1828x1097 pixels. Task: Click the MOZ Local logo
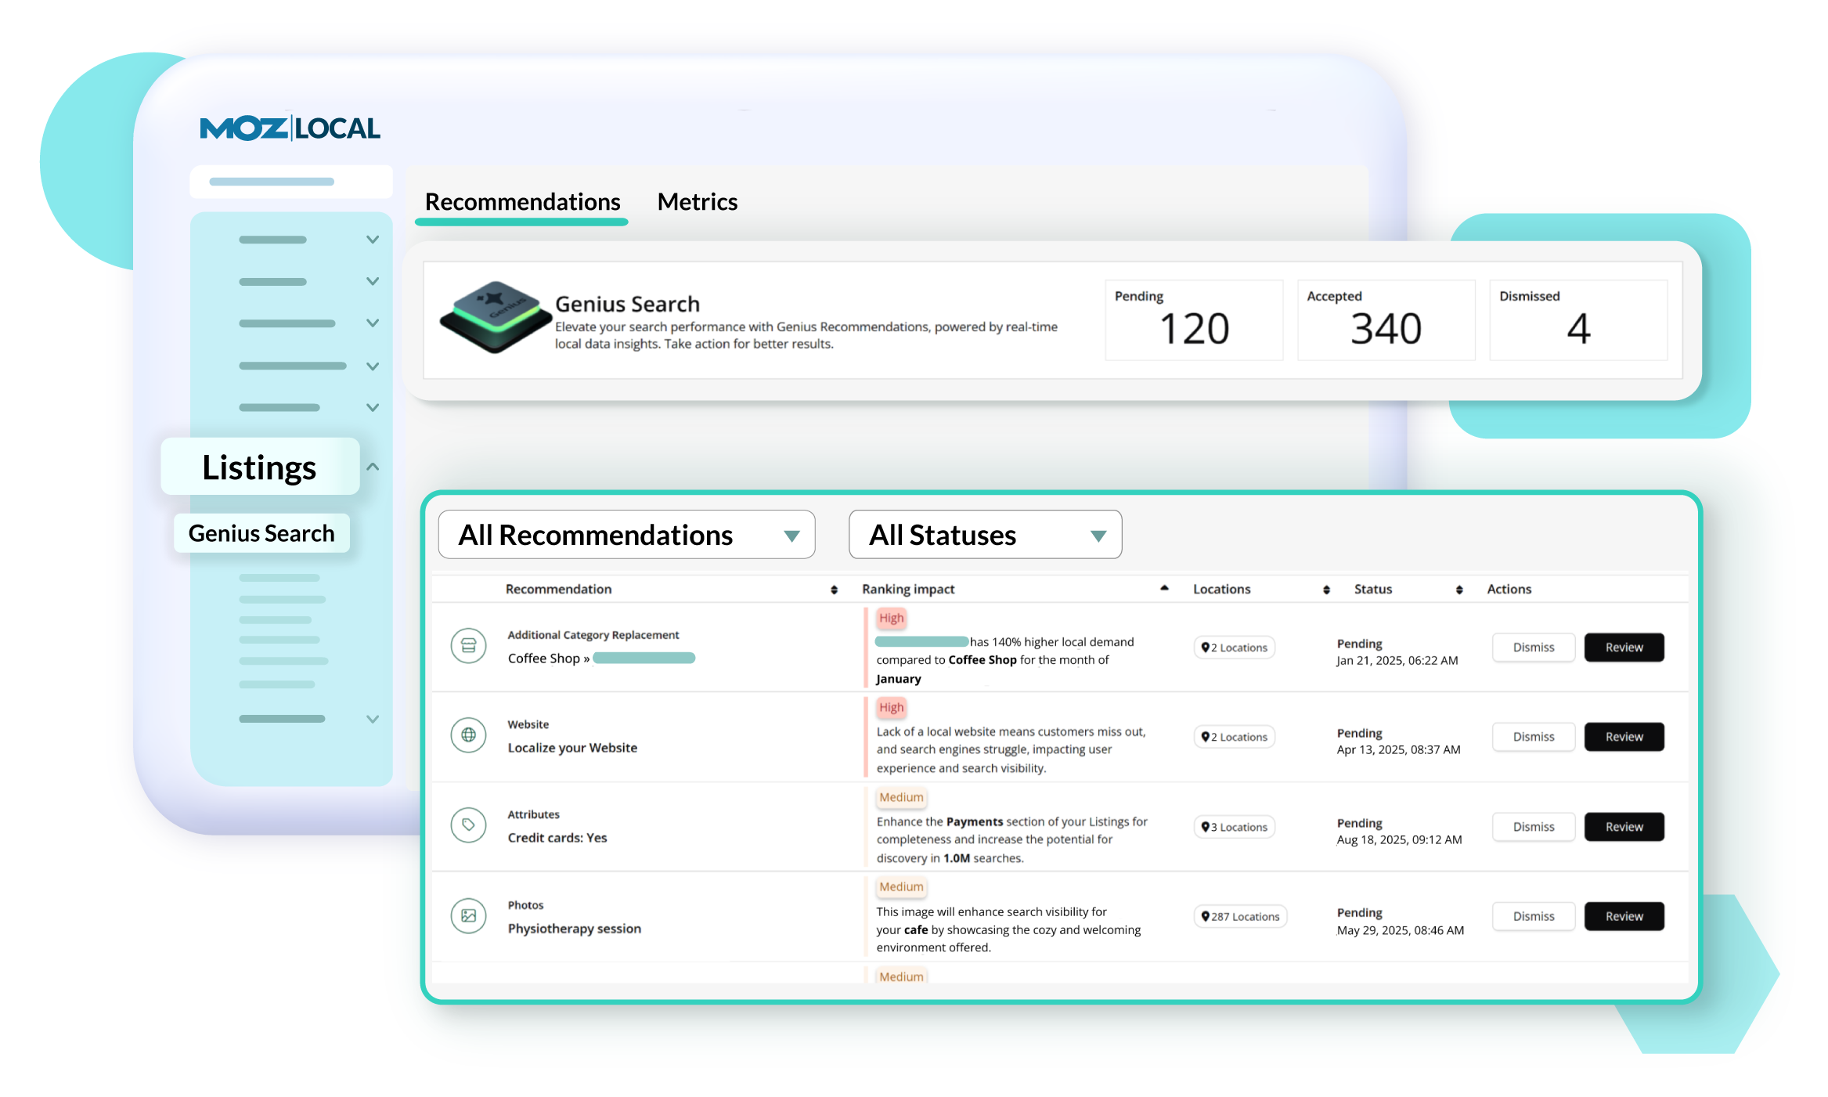click(290, 128)
